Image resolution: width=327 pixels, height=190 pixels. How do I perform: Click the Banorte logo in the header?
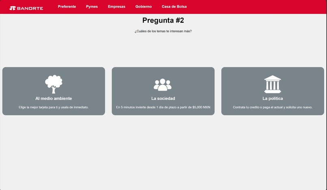pyautogui.click(x=26, y=8)
